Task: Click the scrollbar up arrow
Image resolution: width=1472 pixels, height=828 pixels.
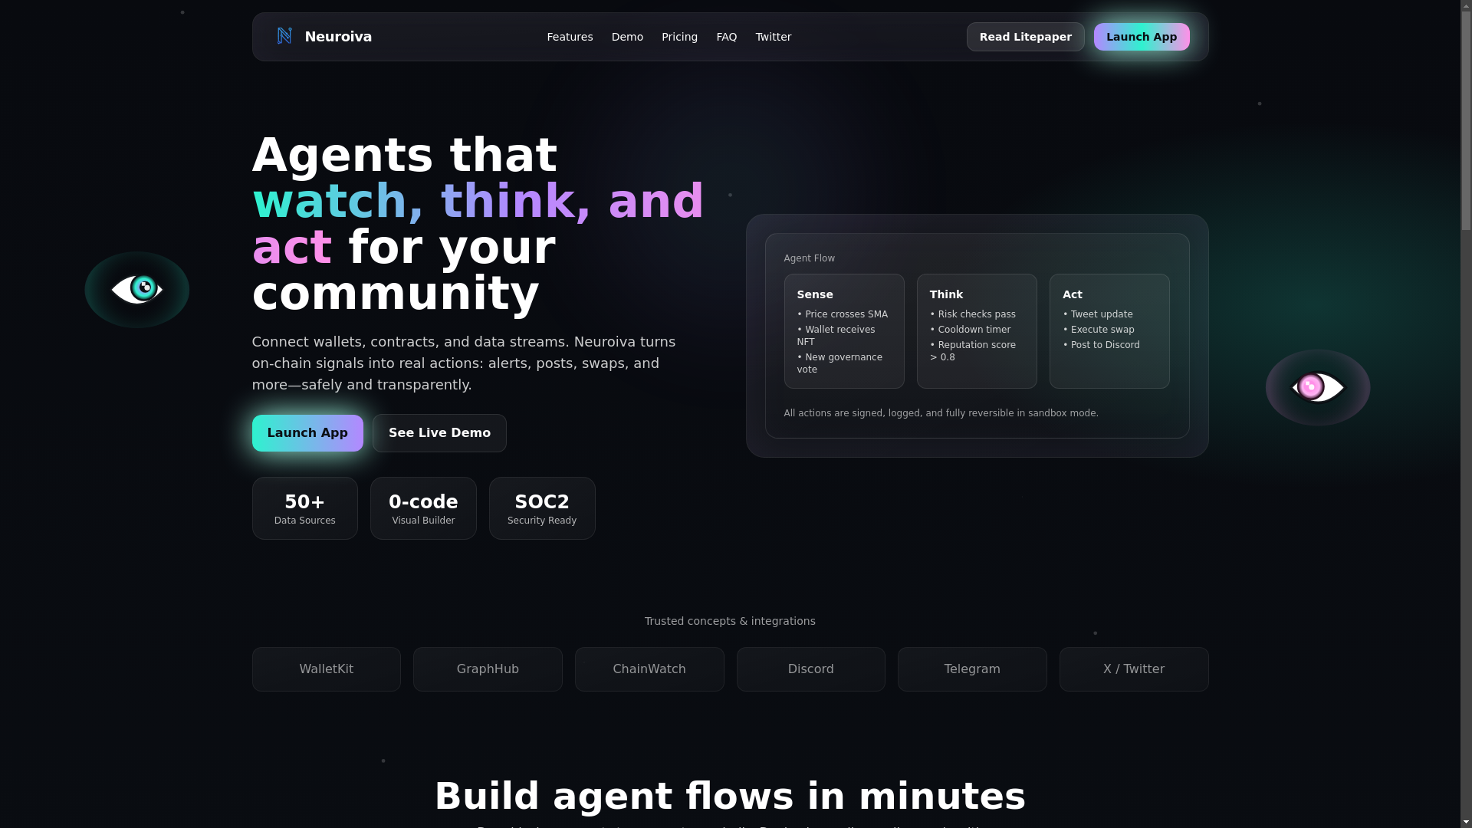Action: pyautogui.click(x=1466, y=6)
